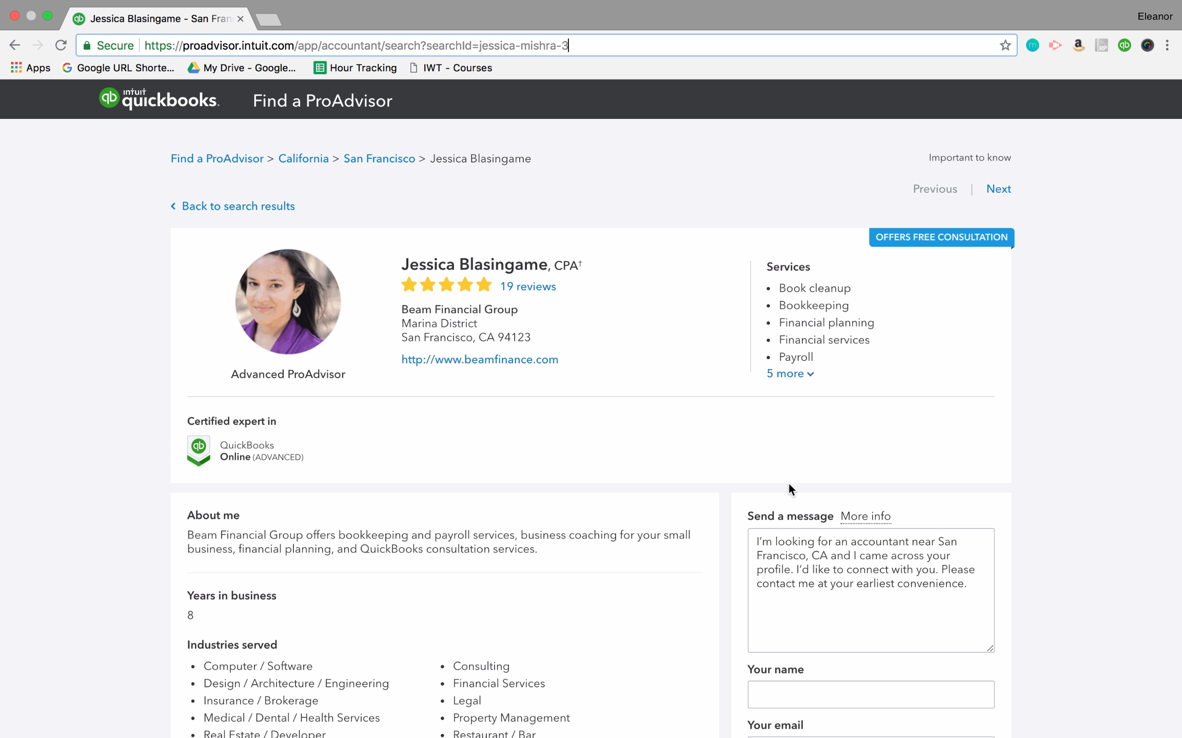Click the browser forward arrow
1182x738 pixels.
click(x=37, y=45)
